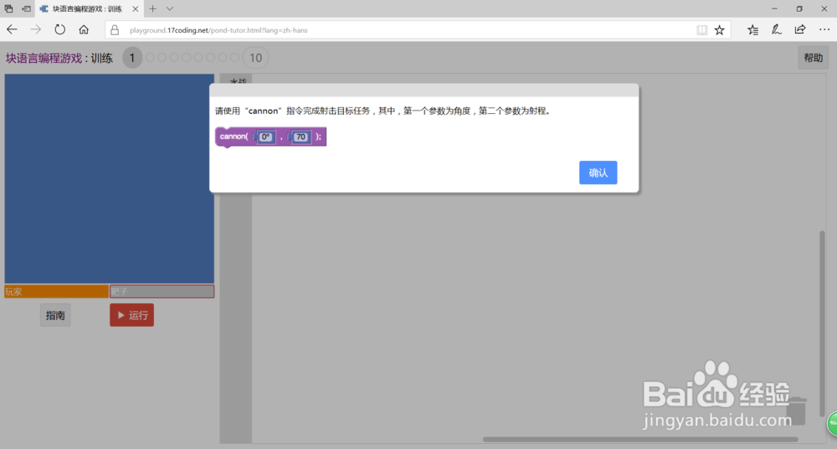
Task: Click the tabs you've set aside icon
Action: pos(8,8)
